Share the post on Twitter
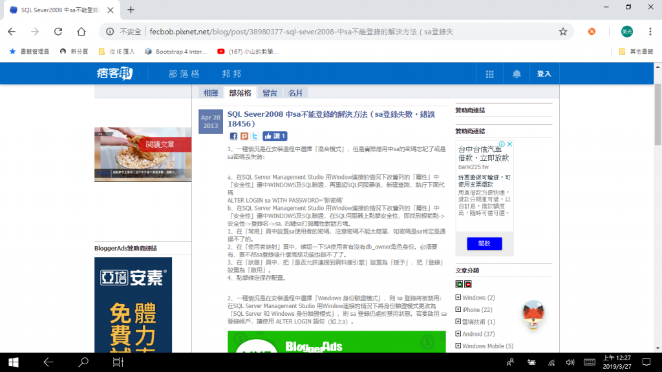Viewport: 662px width, 372px height. click(255, 136)
